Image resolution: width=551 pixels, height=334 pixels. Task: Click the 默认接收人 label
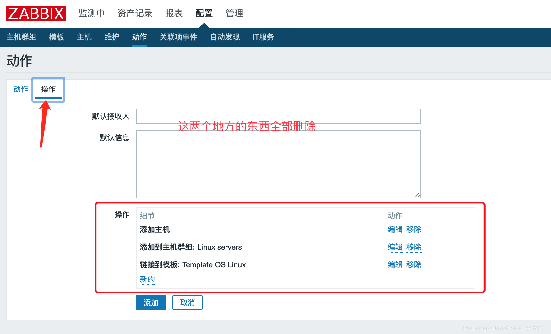[x=111, y=116]
